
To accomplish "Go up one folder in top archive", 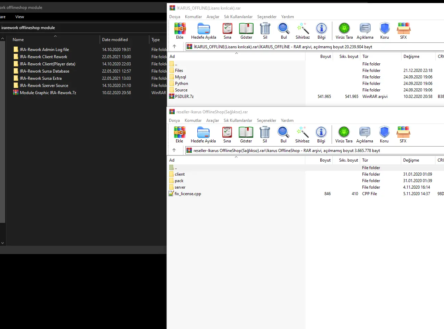I will point(174,47).
